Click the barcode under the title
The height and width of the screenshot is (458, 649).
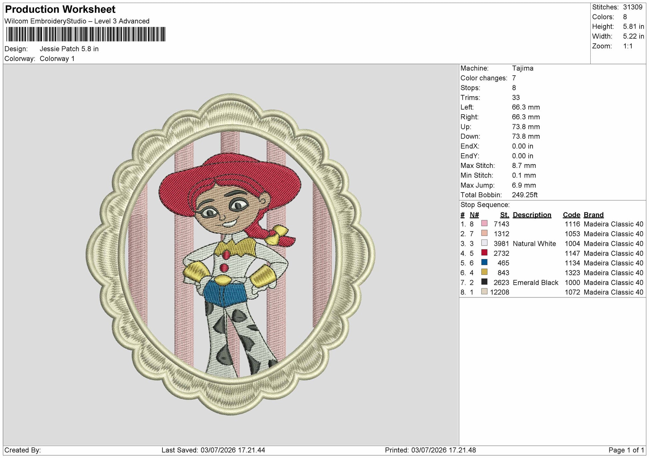[86, 34]
